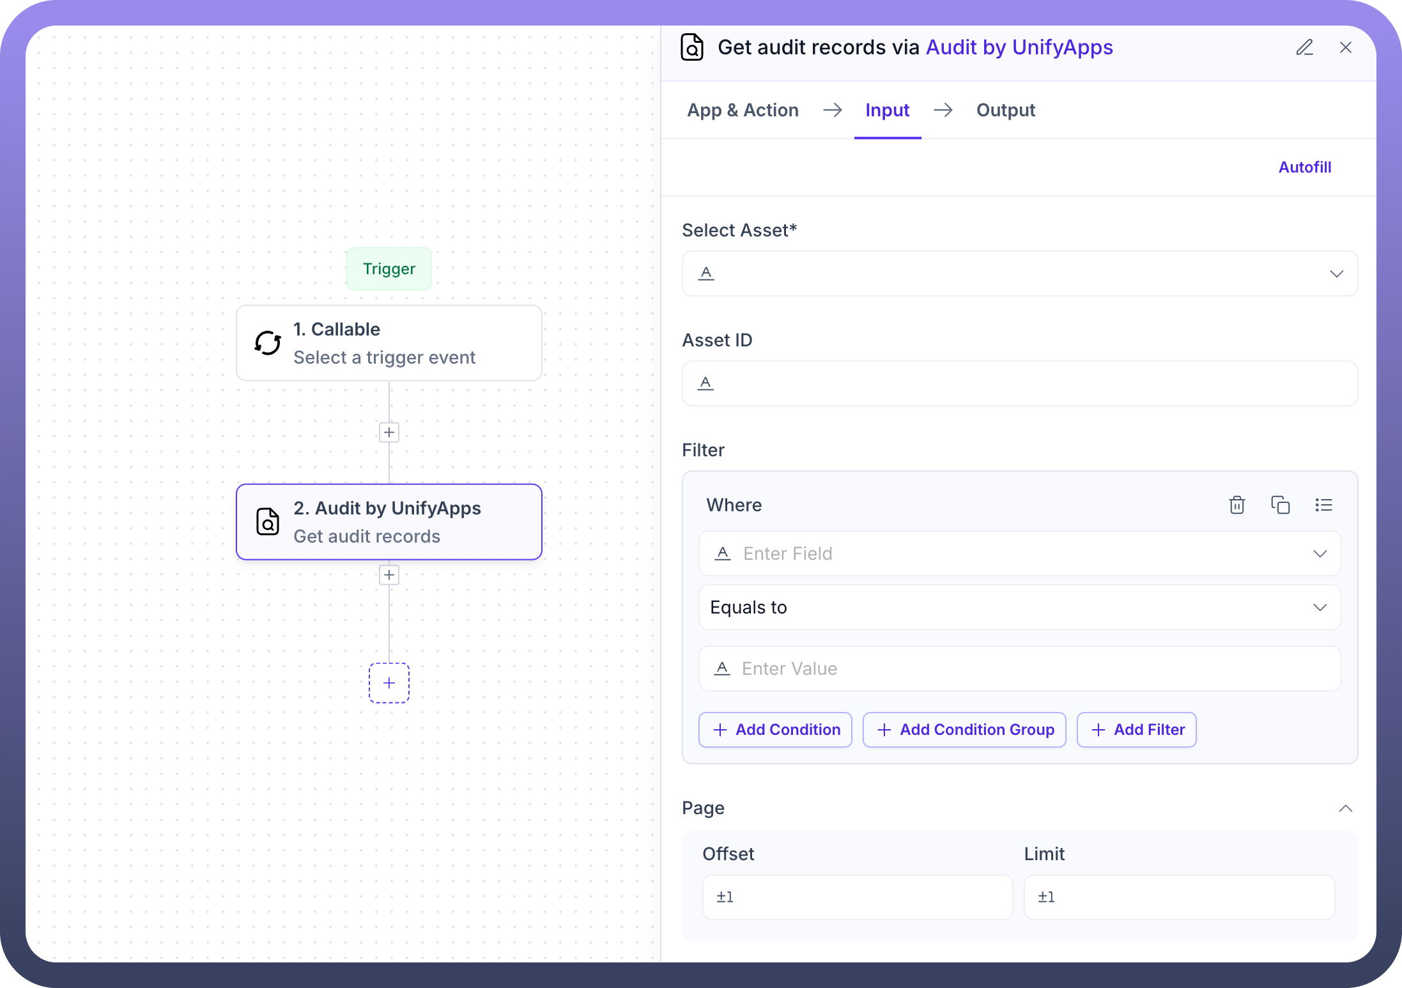Click the audit icon on step 2 node
Viewport: 1402px width, 988px height.
(x=268, y=521)
